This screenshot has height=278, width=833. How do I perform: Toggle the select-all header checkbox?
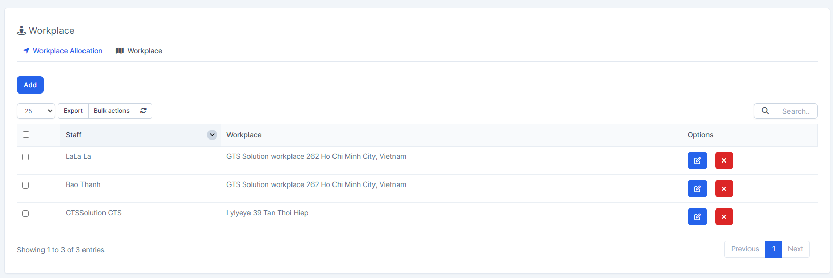tap(26, 135)
